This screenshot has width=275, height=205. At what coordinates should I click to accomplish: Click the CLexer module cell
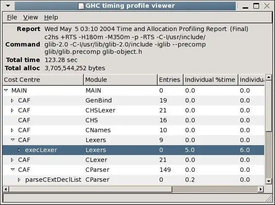coord(96,160)
